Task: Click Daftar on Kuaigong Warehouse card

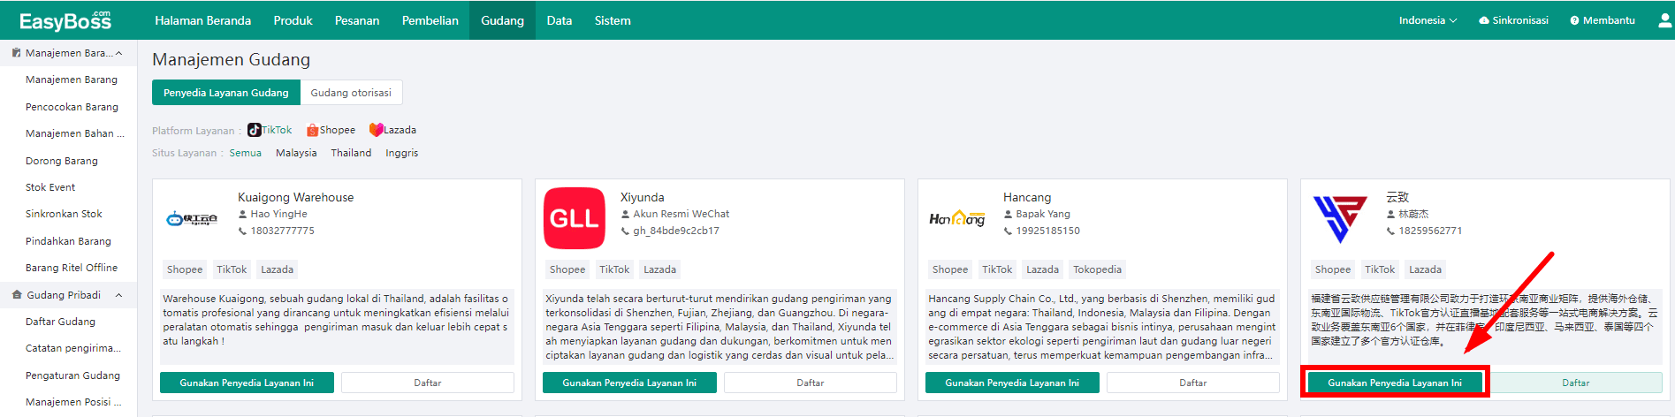Action: tap(428, 383)
